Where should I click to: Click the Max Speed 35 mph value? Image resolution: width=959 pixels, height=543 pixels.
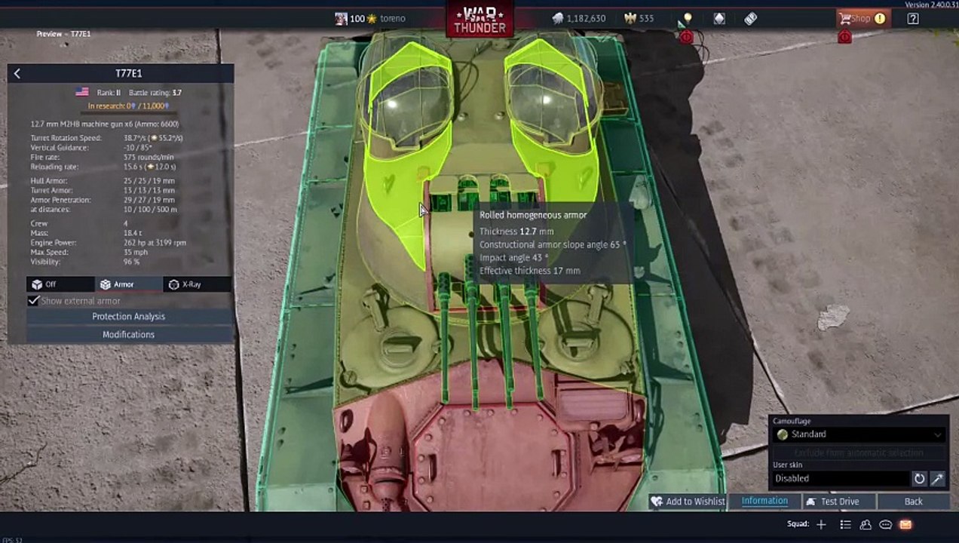pos(135,252)
